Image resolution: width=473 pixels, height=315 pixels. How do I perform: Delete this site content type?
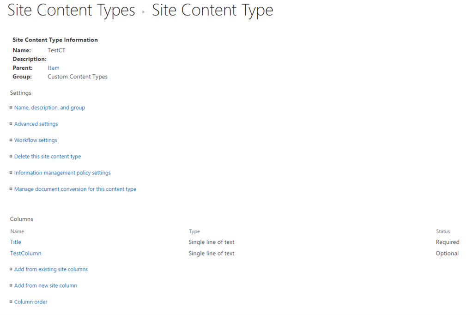(x=48, y=157)
